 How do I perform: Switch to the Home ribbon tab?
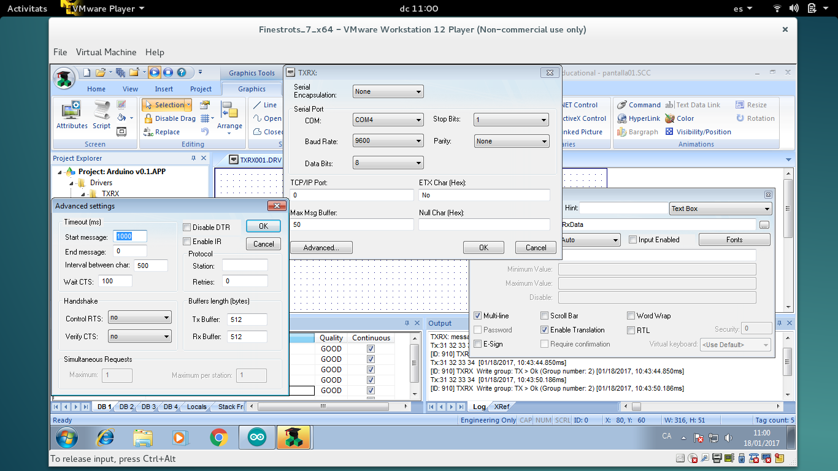click(x=96, y=89)
